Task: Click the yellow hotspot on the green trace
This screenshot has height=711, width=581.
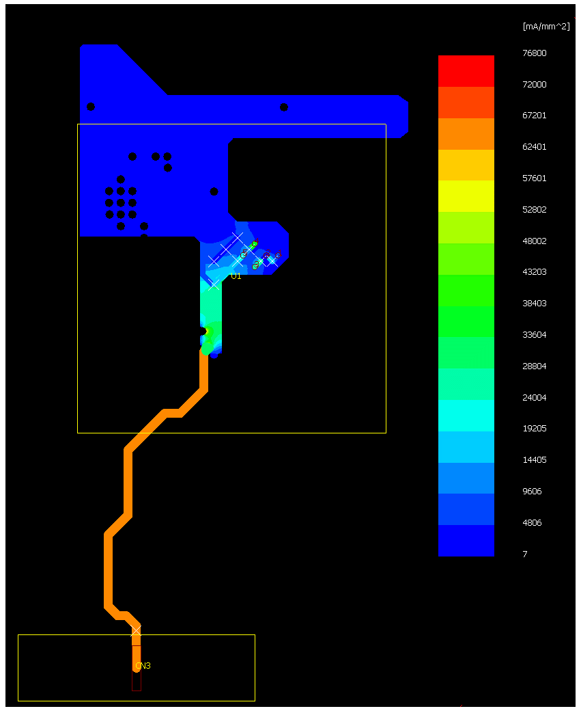Action: 208,332
